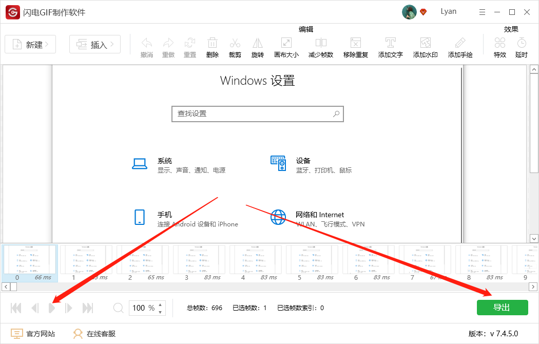Jump to first frame
This screenshot has width=539, height=344.
[x=16, y=308]
